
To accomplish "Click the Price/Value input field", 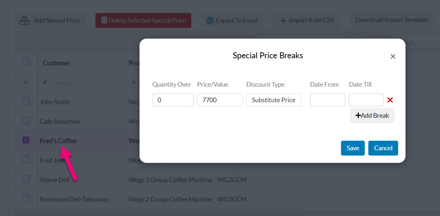I will tap(220, 100).
